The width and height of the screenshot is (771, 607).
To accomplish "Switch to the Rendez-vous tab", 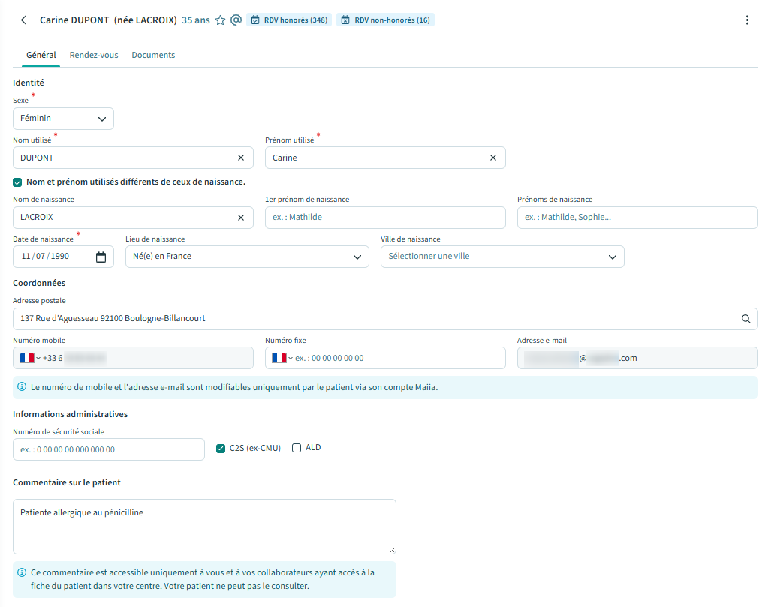I will click(x=94, y=55).
